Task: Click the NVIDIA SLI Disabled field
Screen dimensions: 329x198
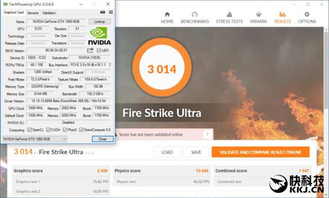Action: coord(69,123)
